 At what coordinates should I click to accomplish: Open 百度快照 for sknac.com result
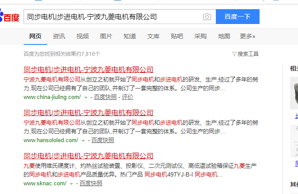point(91,184)
